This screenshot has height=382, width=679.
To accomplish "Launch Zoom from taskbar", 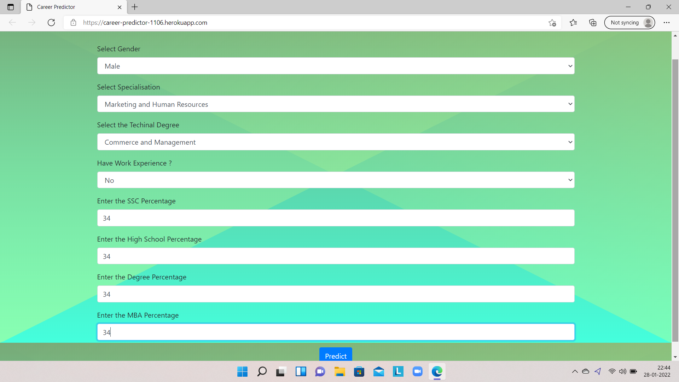I will click(x=417, y=371).
